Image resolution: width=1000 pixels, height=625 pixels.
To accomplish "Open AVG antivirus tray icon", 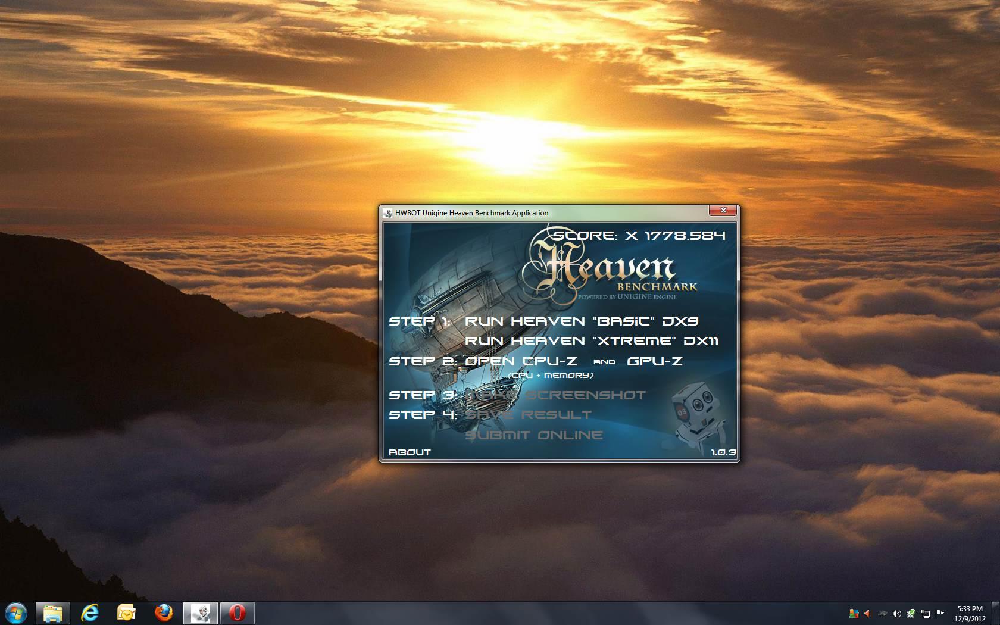I will (x=854, y=613).
